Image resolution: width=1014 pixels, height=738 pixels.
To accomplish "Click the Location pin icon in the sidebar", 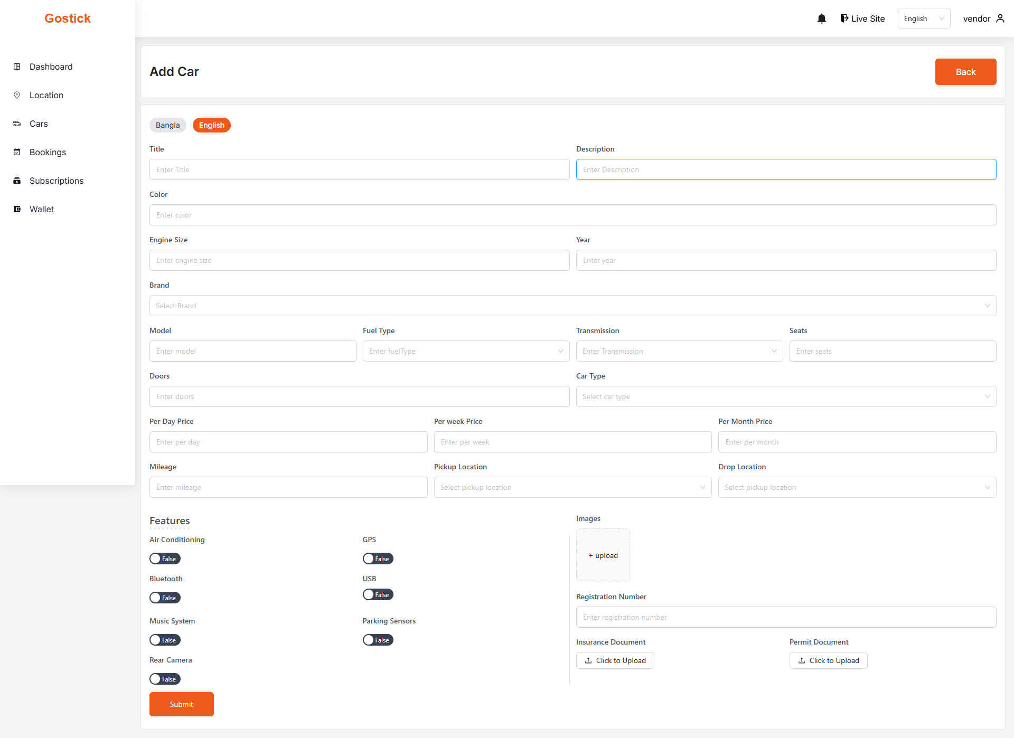I will click(x=17, y=95).
